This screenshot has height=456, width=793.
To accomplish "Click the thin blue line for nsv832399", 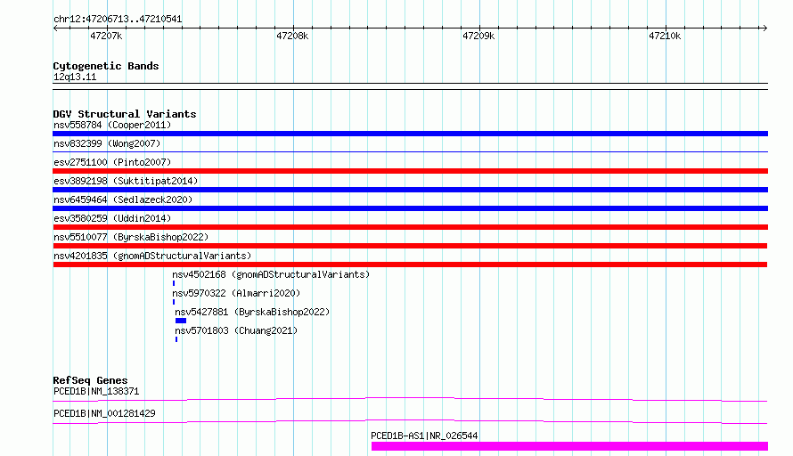I will point(410,151).
